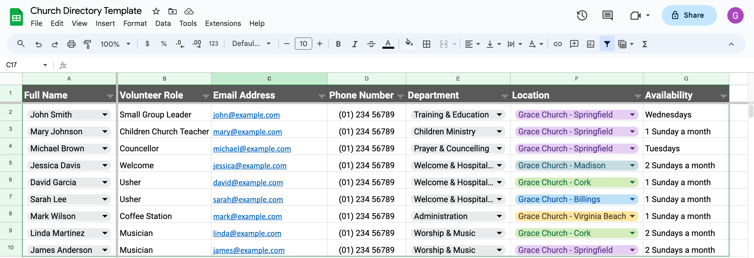Open the mary@example.com email link

[x=247, y=132]
